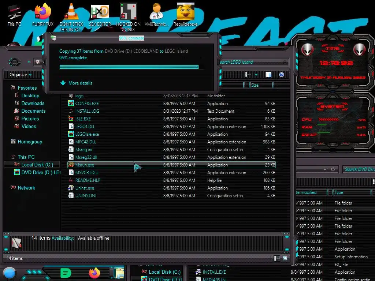Open File Explorer from the taskbar
Screen dimensions: 375x281
click(x=119, y=273)
